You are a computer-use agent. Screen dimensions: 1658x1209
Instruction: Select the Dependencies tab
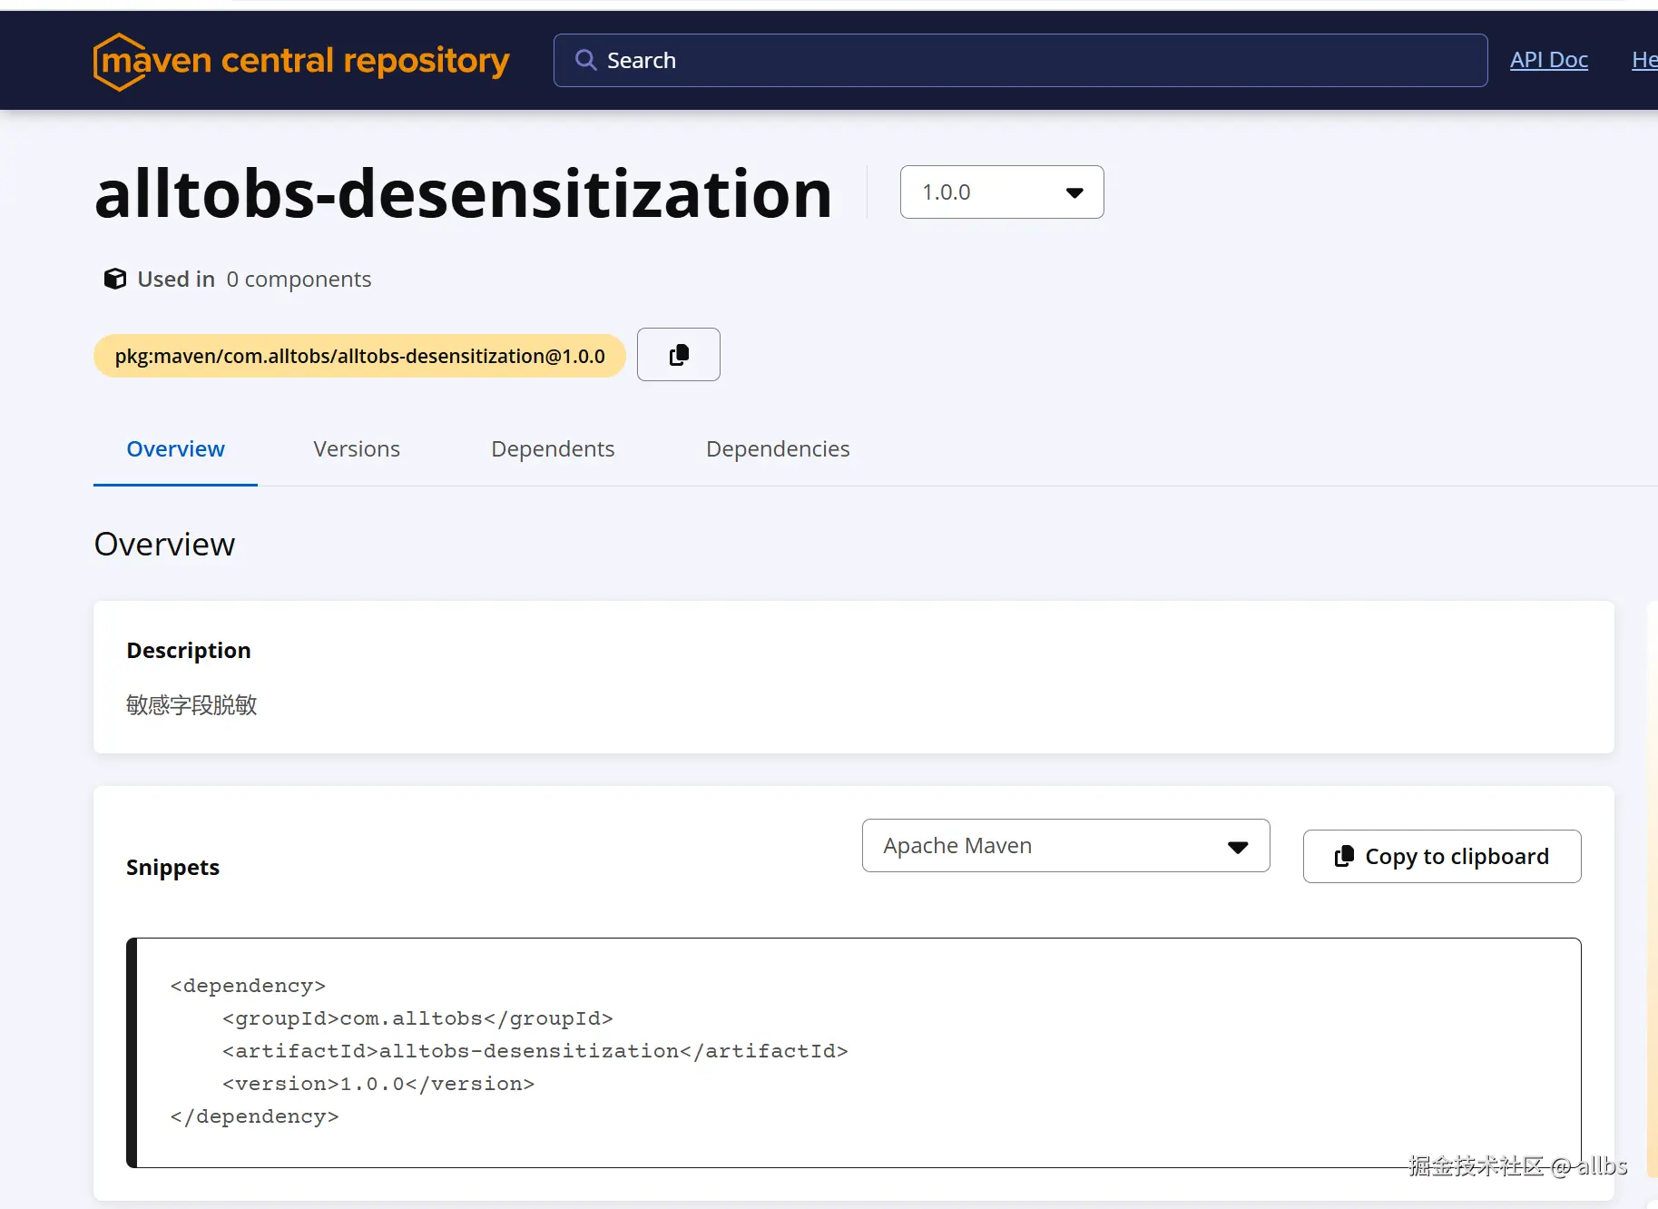(778, 449)
